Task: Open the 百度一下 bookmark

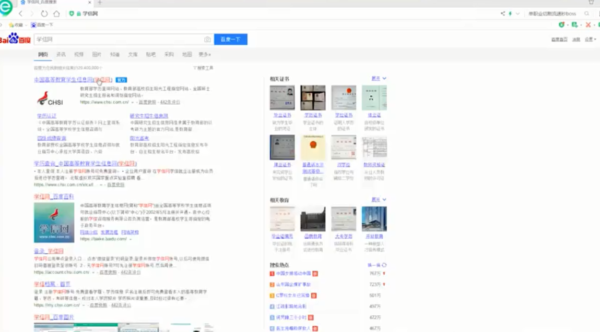Action: pos(42,25)
